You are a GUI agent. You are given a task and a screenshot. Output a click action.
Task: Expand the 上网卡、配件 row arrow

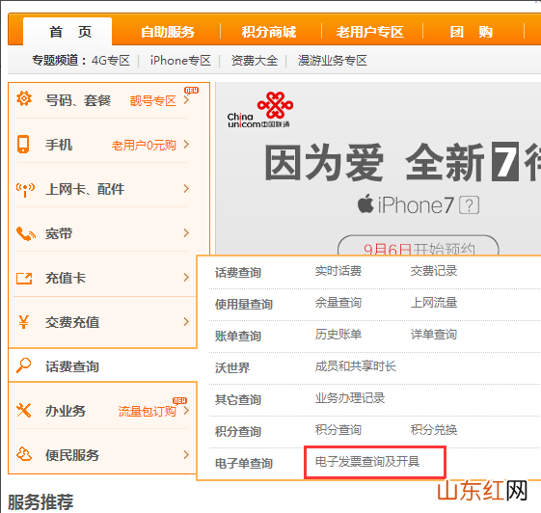(x=187, y=188)
